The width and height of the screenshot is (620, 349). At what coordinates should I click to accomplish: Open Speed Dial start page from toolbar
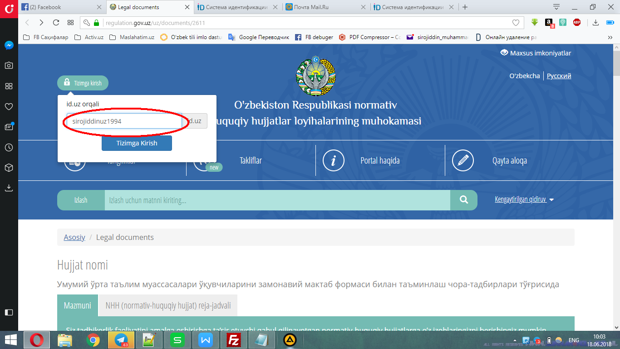[x=70, y=22]
